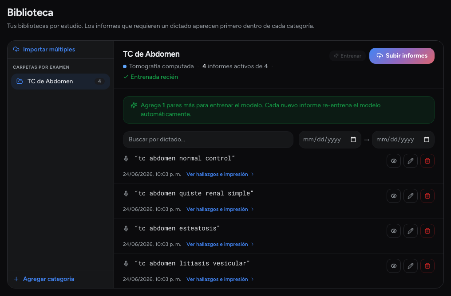This screenshot has height=296, width=451.
Task: Edit the "tc abdomen litiasis vesicular" report
Action: [411, 266]
